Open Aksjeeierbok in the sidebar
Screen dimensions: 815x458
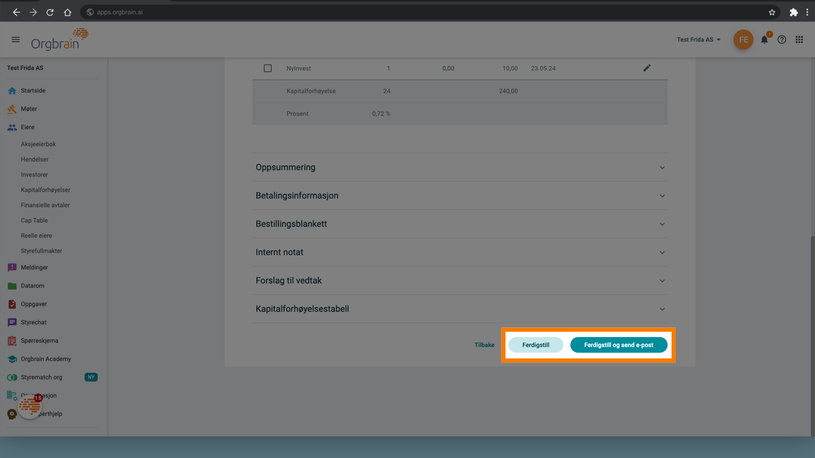[38, 144]
